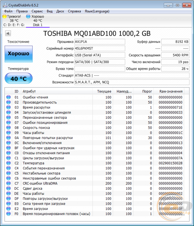Screen dimensions: 194x226
Task: Select the Часы работы row with ID DE
Action: 95,193
